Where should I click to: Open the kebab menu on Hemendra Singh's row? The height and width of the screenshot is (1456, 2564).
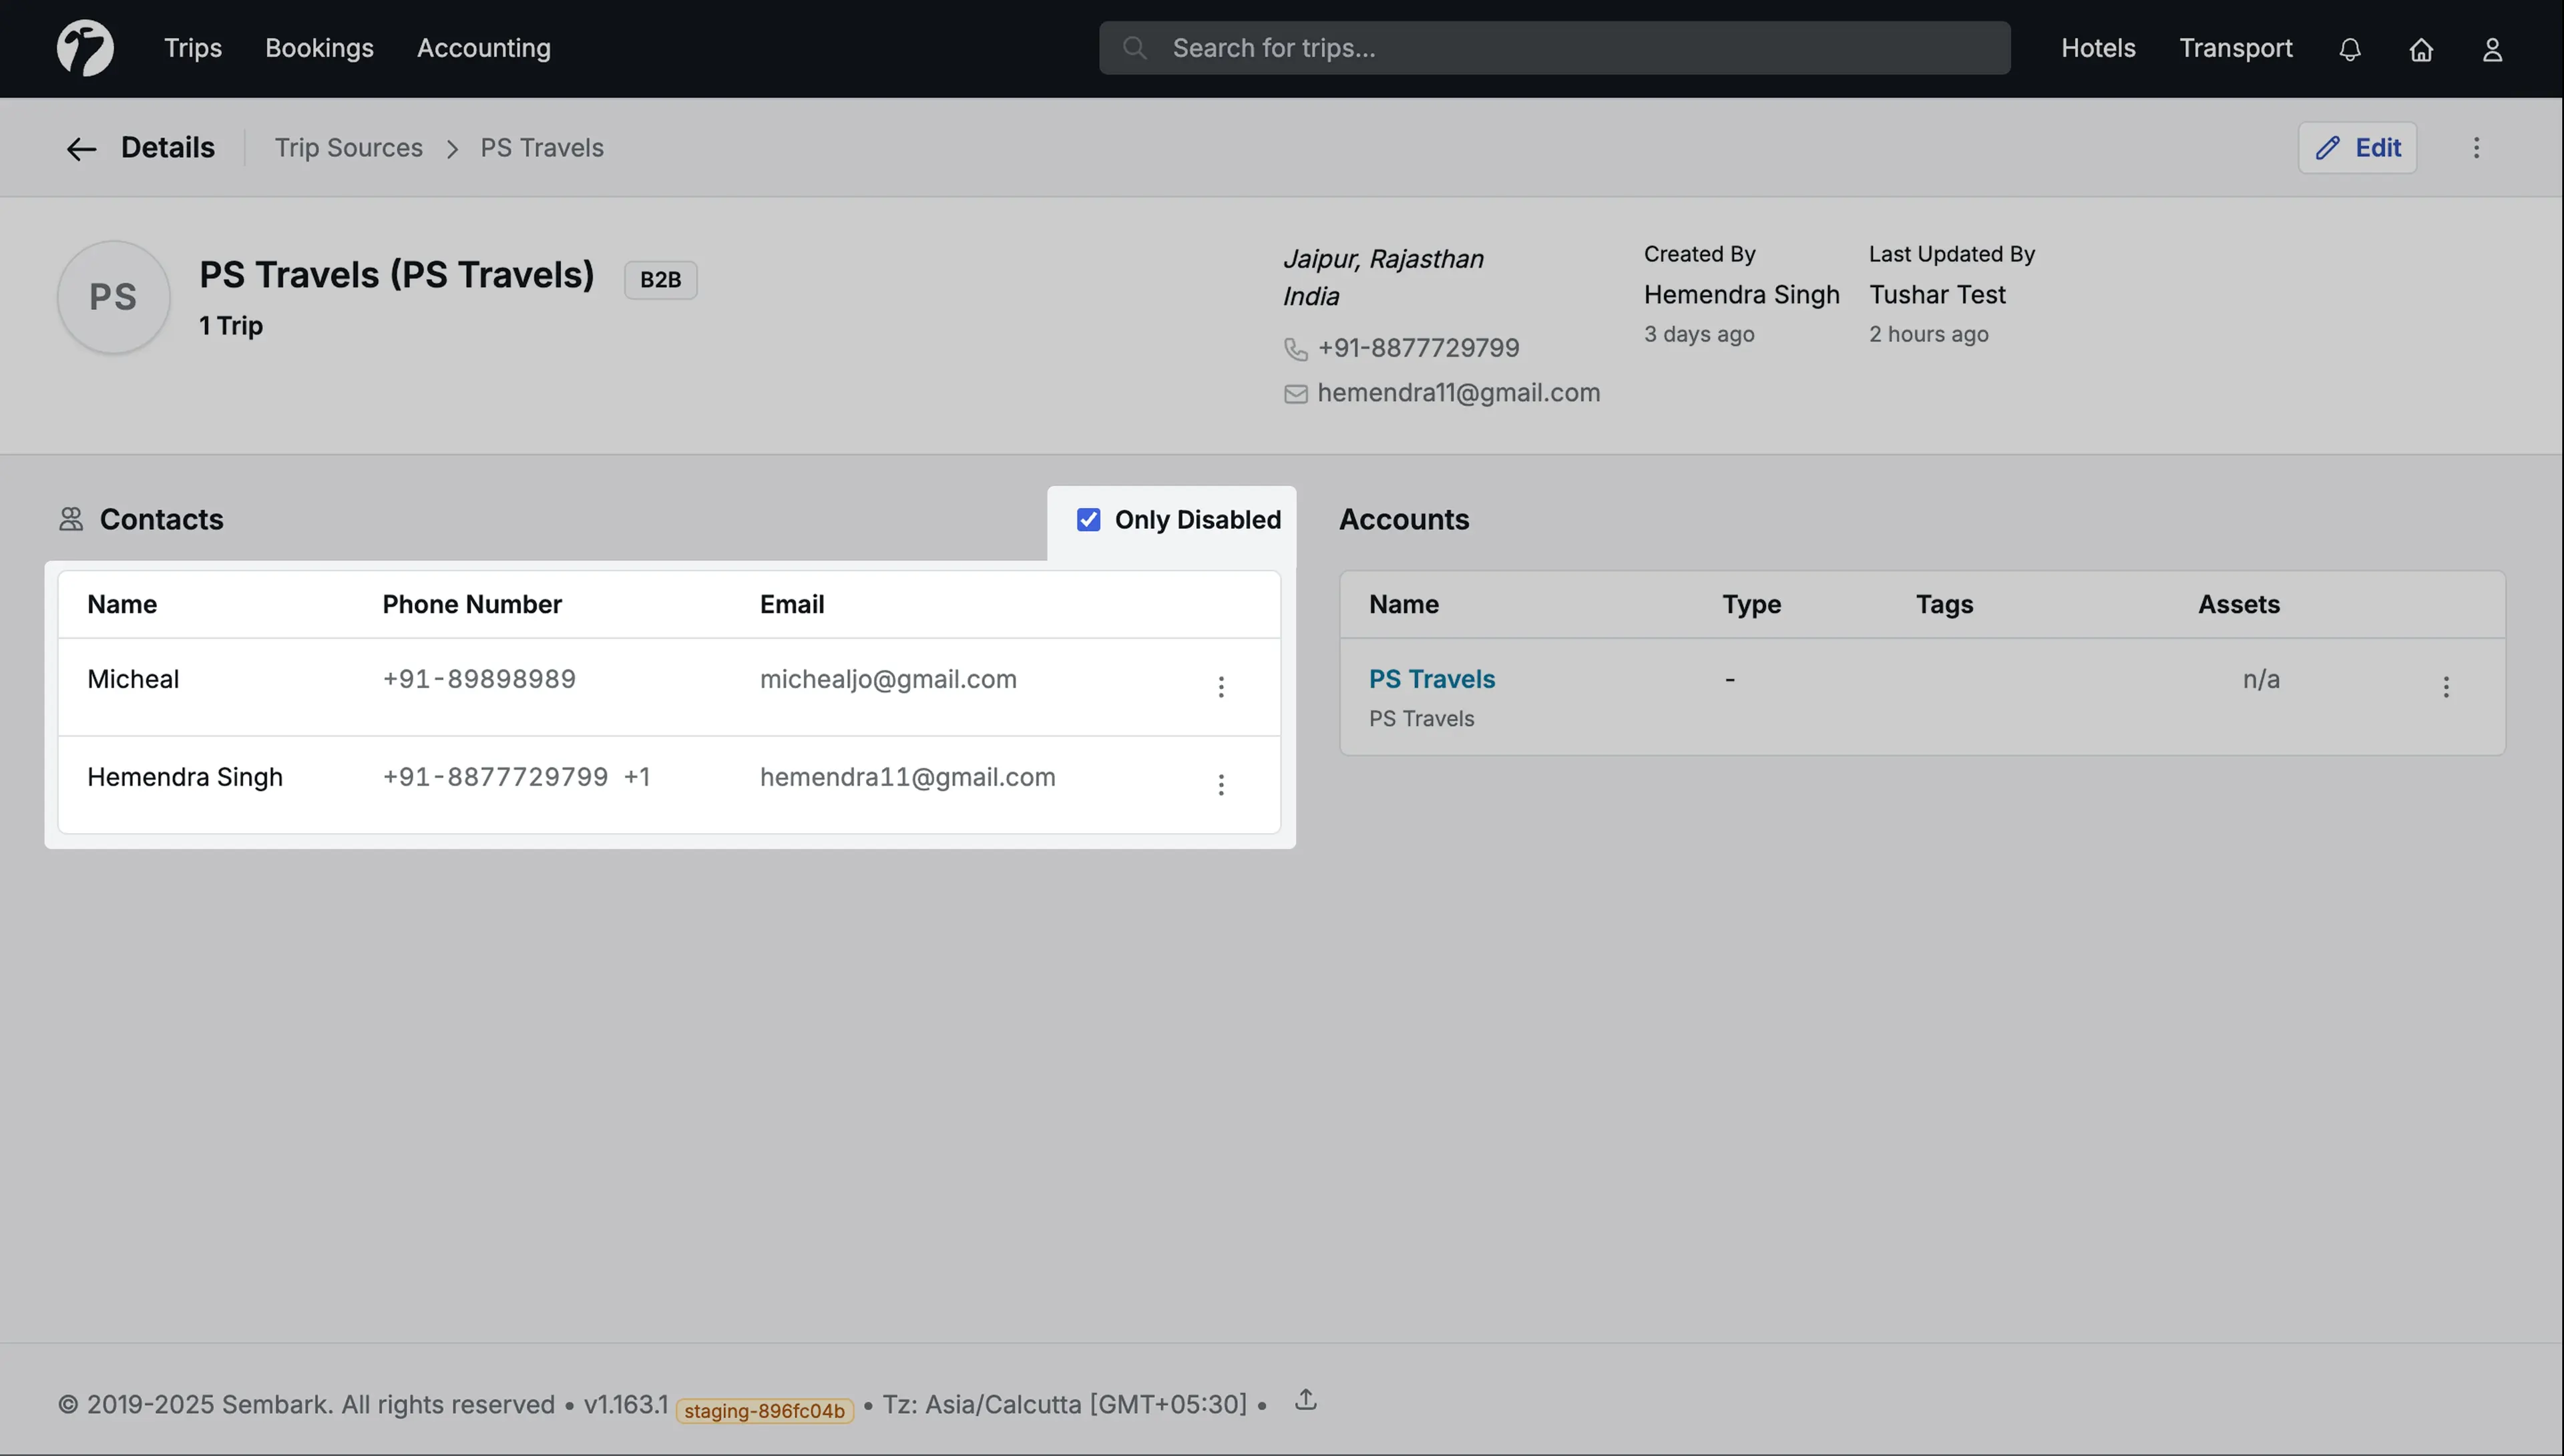[x=1221, y=785]
